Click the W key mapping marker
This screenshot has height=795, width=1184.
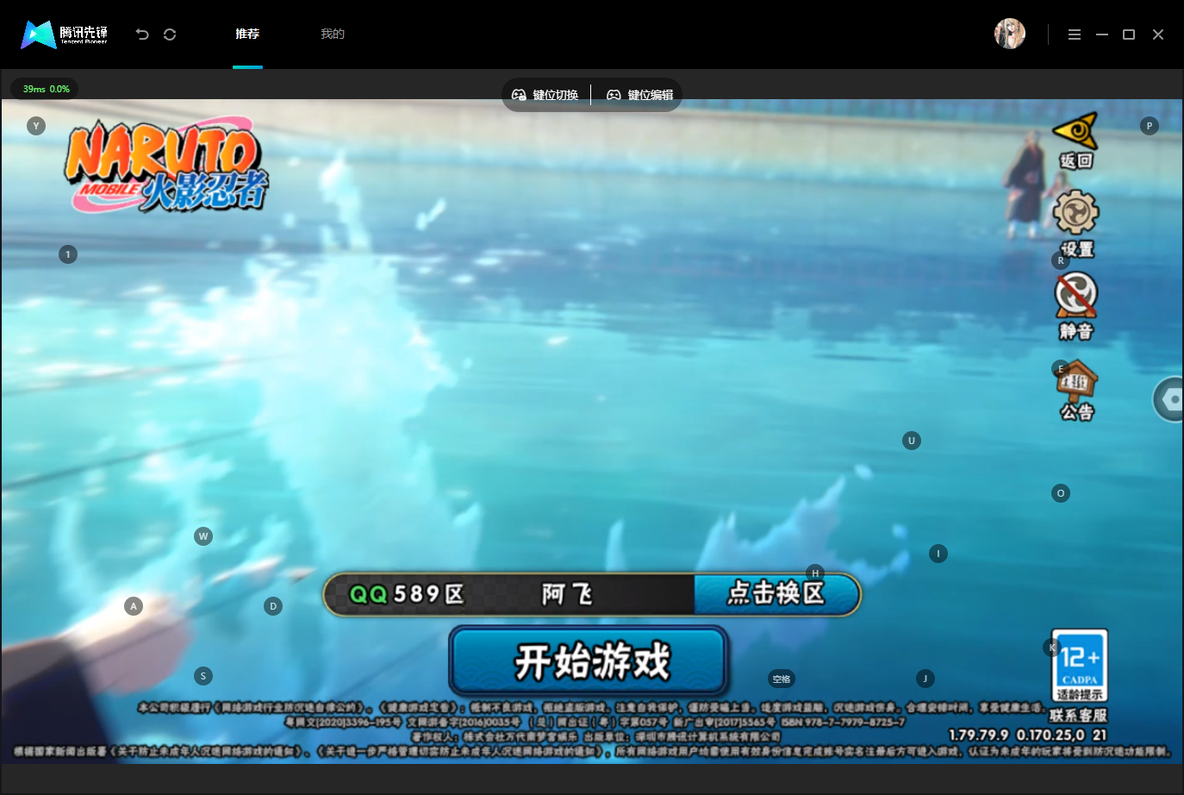point(203,536)
